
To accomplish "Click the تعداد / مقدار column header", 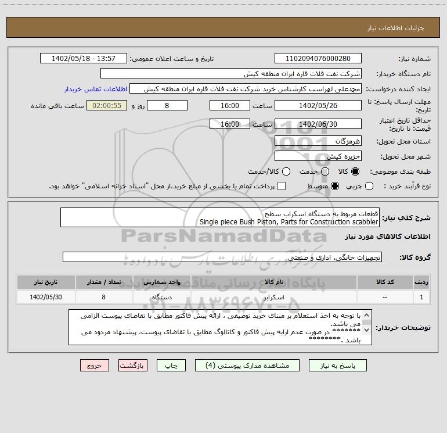I will (x=104, y=282).
